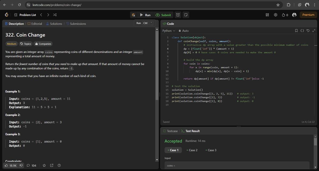
Task: Select Case 1 test result
Action: click(x=173, y=150)
